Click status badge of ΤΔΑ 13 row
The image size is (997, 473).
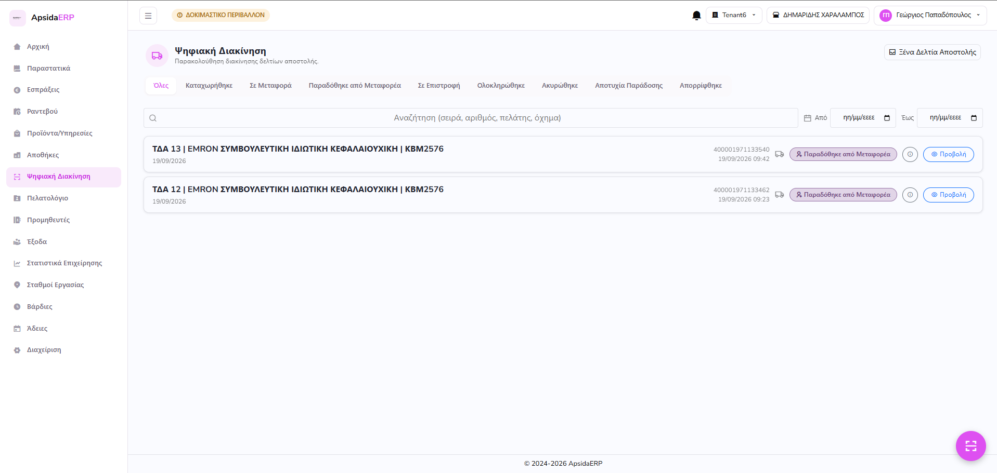pyautogui.click(x=843, y=154)
